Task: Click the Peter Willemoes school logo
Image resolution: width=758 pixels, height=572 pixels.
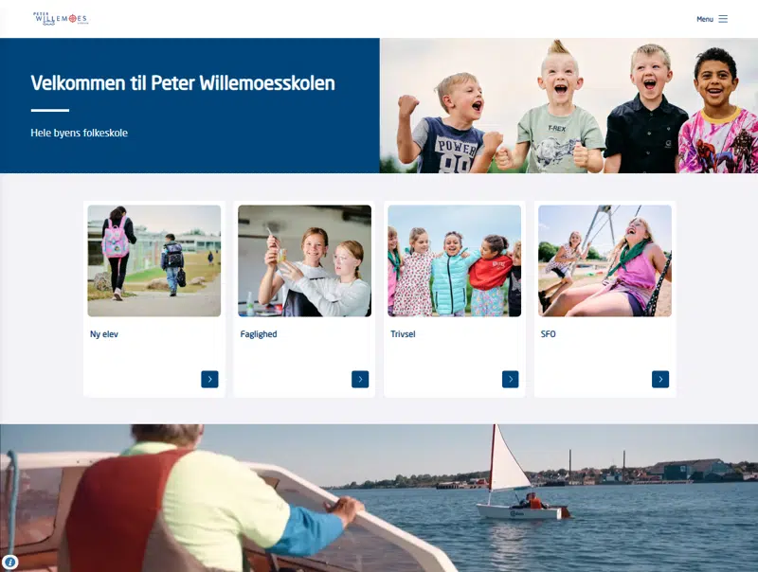Action: (x=60, y=19)
